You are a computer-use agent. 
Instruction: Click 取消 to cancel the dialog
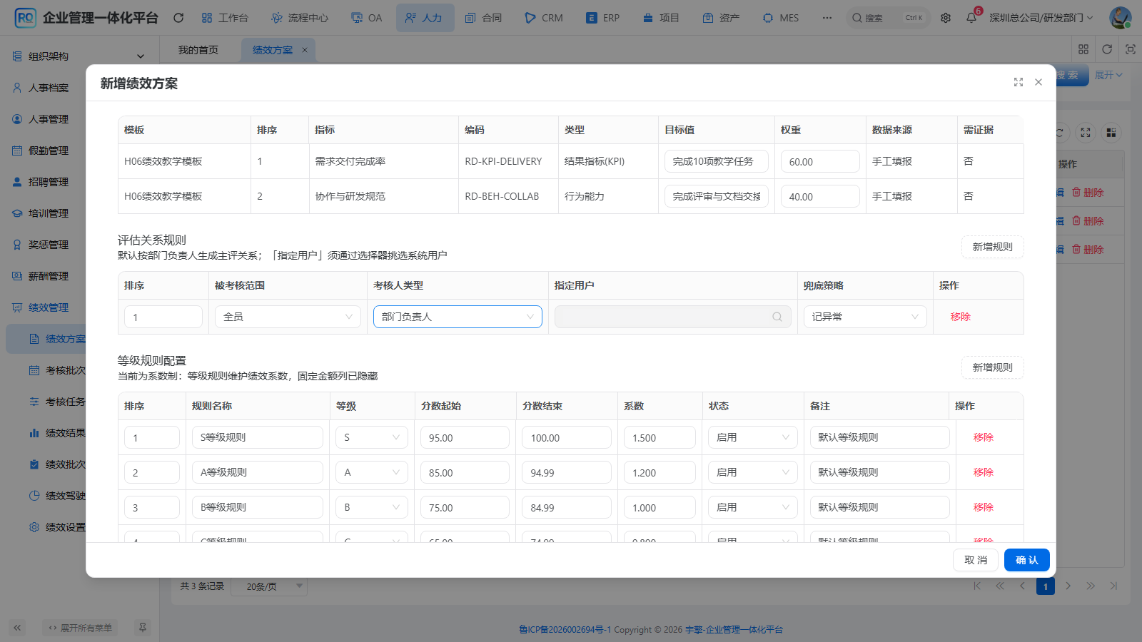(x=976, y=560)
